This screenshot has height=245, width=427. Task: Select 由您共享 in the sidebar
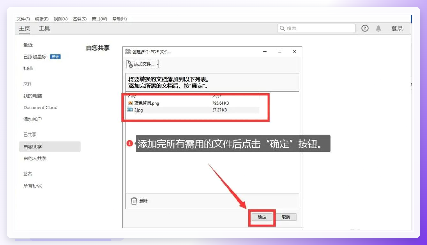click(50, 146)
